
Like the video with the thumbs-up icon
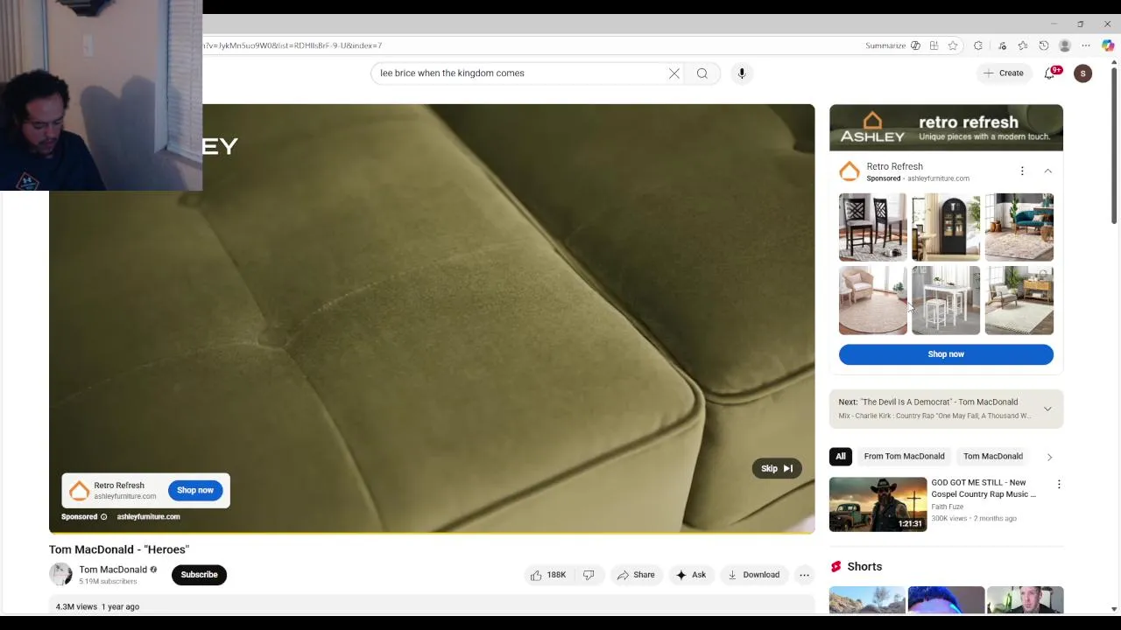pos(547,575)
